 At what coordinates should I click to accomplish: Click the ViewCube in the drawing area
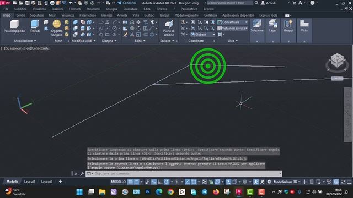[337, 61]
